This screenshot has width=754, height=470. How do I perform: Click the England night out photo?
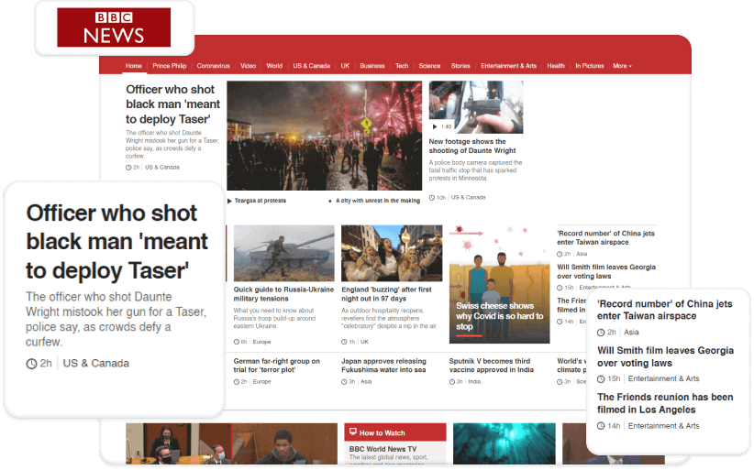click(392, 253)
